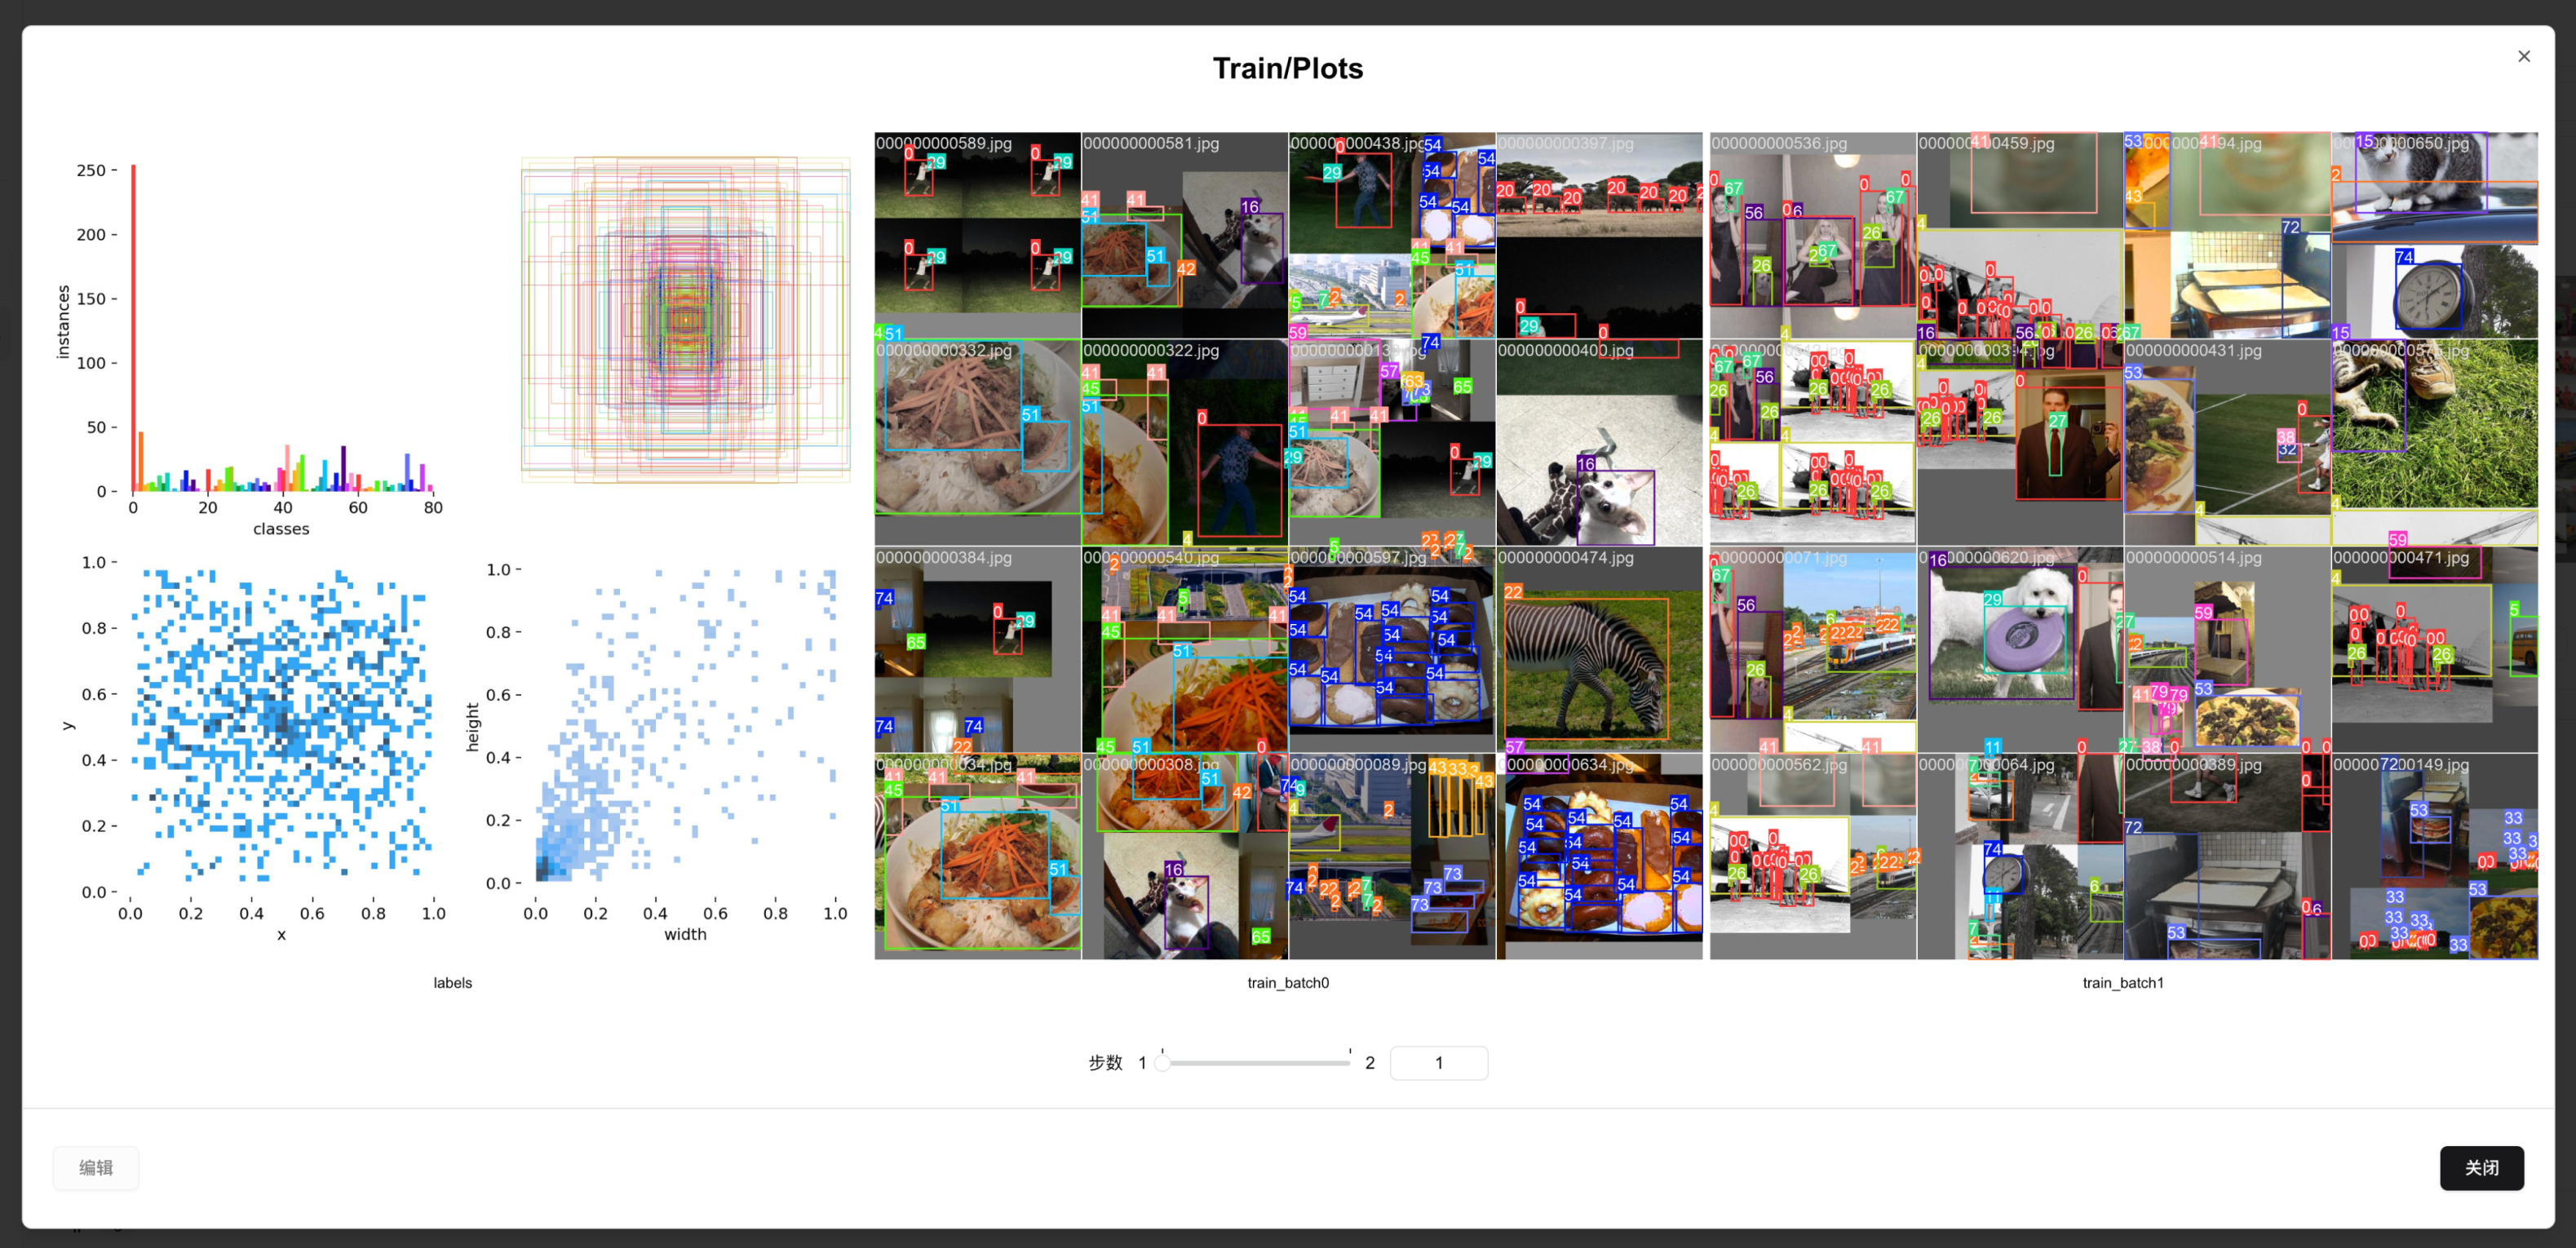Click the train_batch1 caption
This screenshot has width=2576, height=1248.
click(x=2122, y=983)
